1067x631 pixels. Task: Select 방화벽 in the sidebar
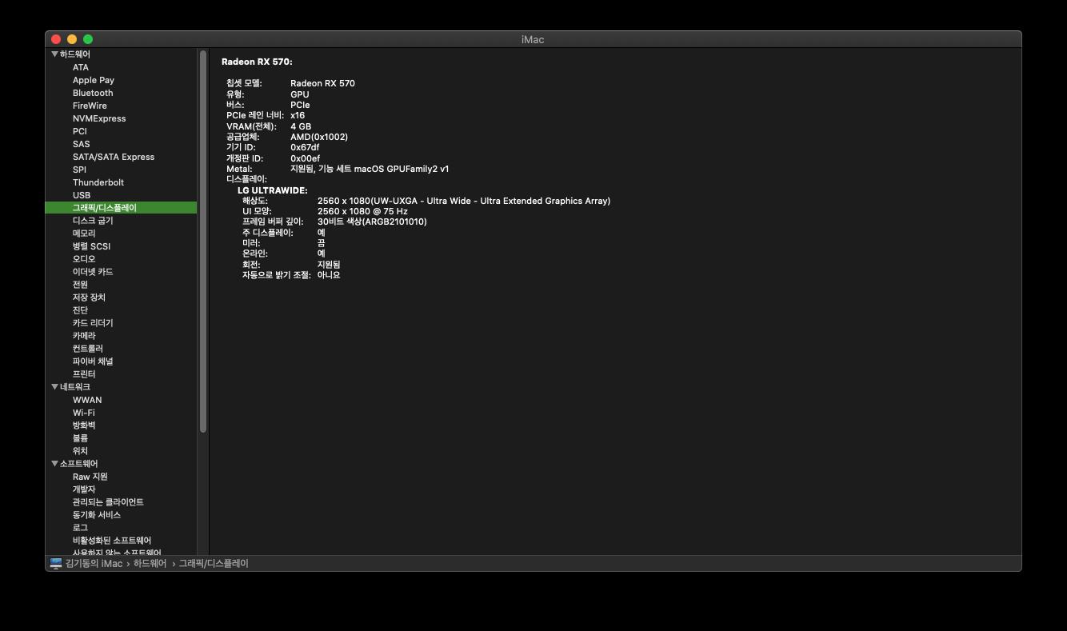click(x=84, y=425)
